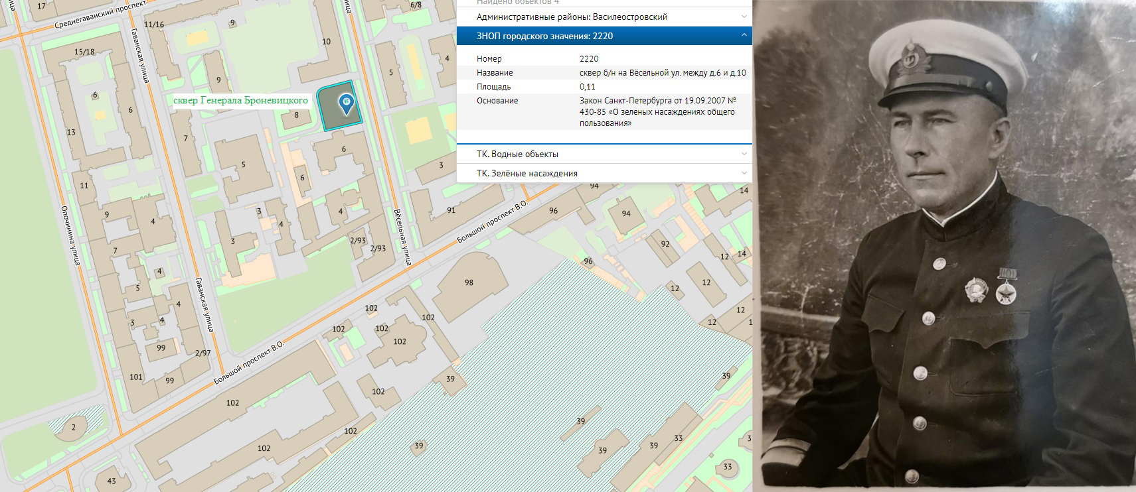This screenshot has width=1136, height=492.
Task: Expand ТК. Водные объекты chevron arrow
Action: click(744, 154)
